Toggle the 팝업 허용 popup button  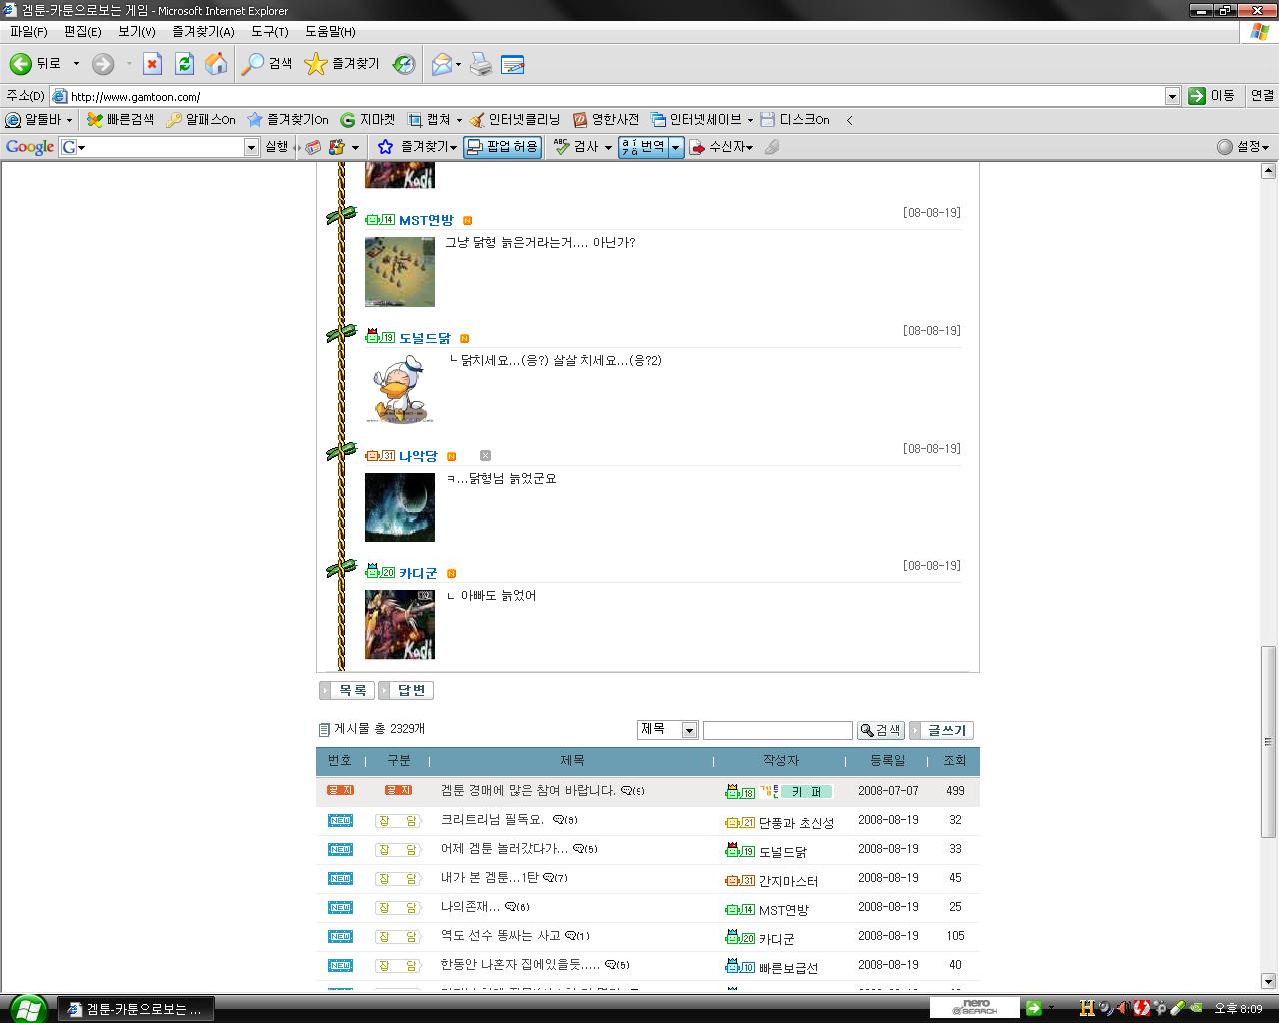[503, 147]
